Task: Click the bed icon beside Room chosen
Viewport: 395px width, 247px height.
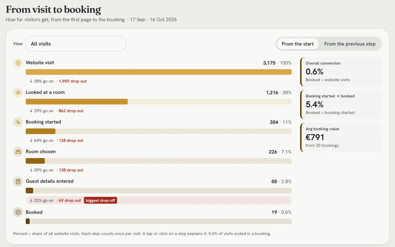Action: click(18, 152)
